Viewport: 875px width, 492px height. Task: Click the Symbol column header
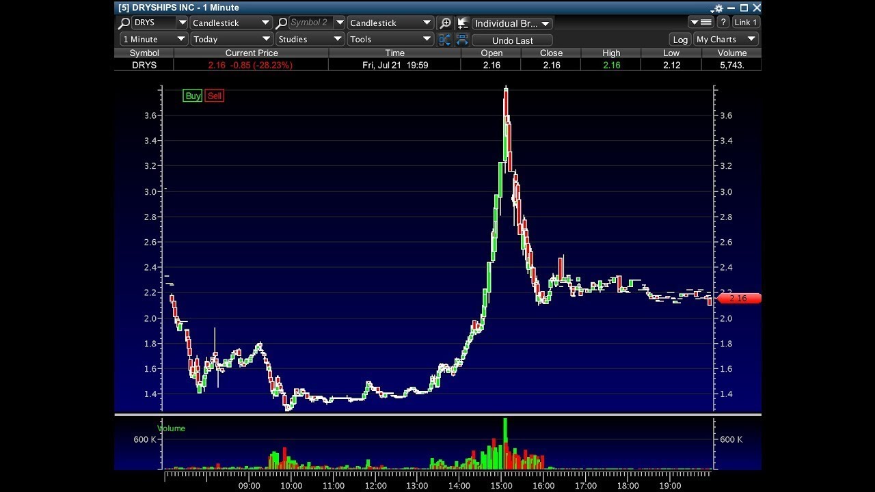click(x=144, y=53)
